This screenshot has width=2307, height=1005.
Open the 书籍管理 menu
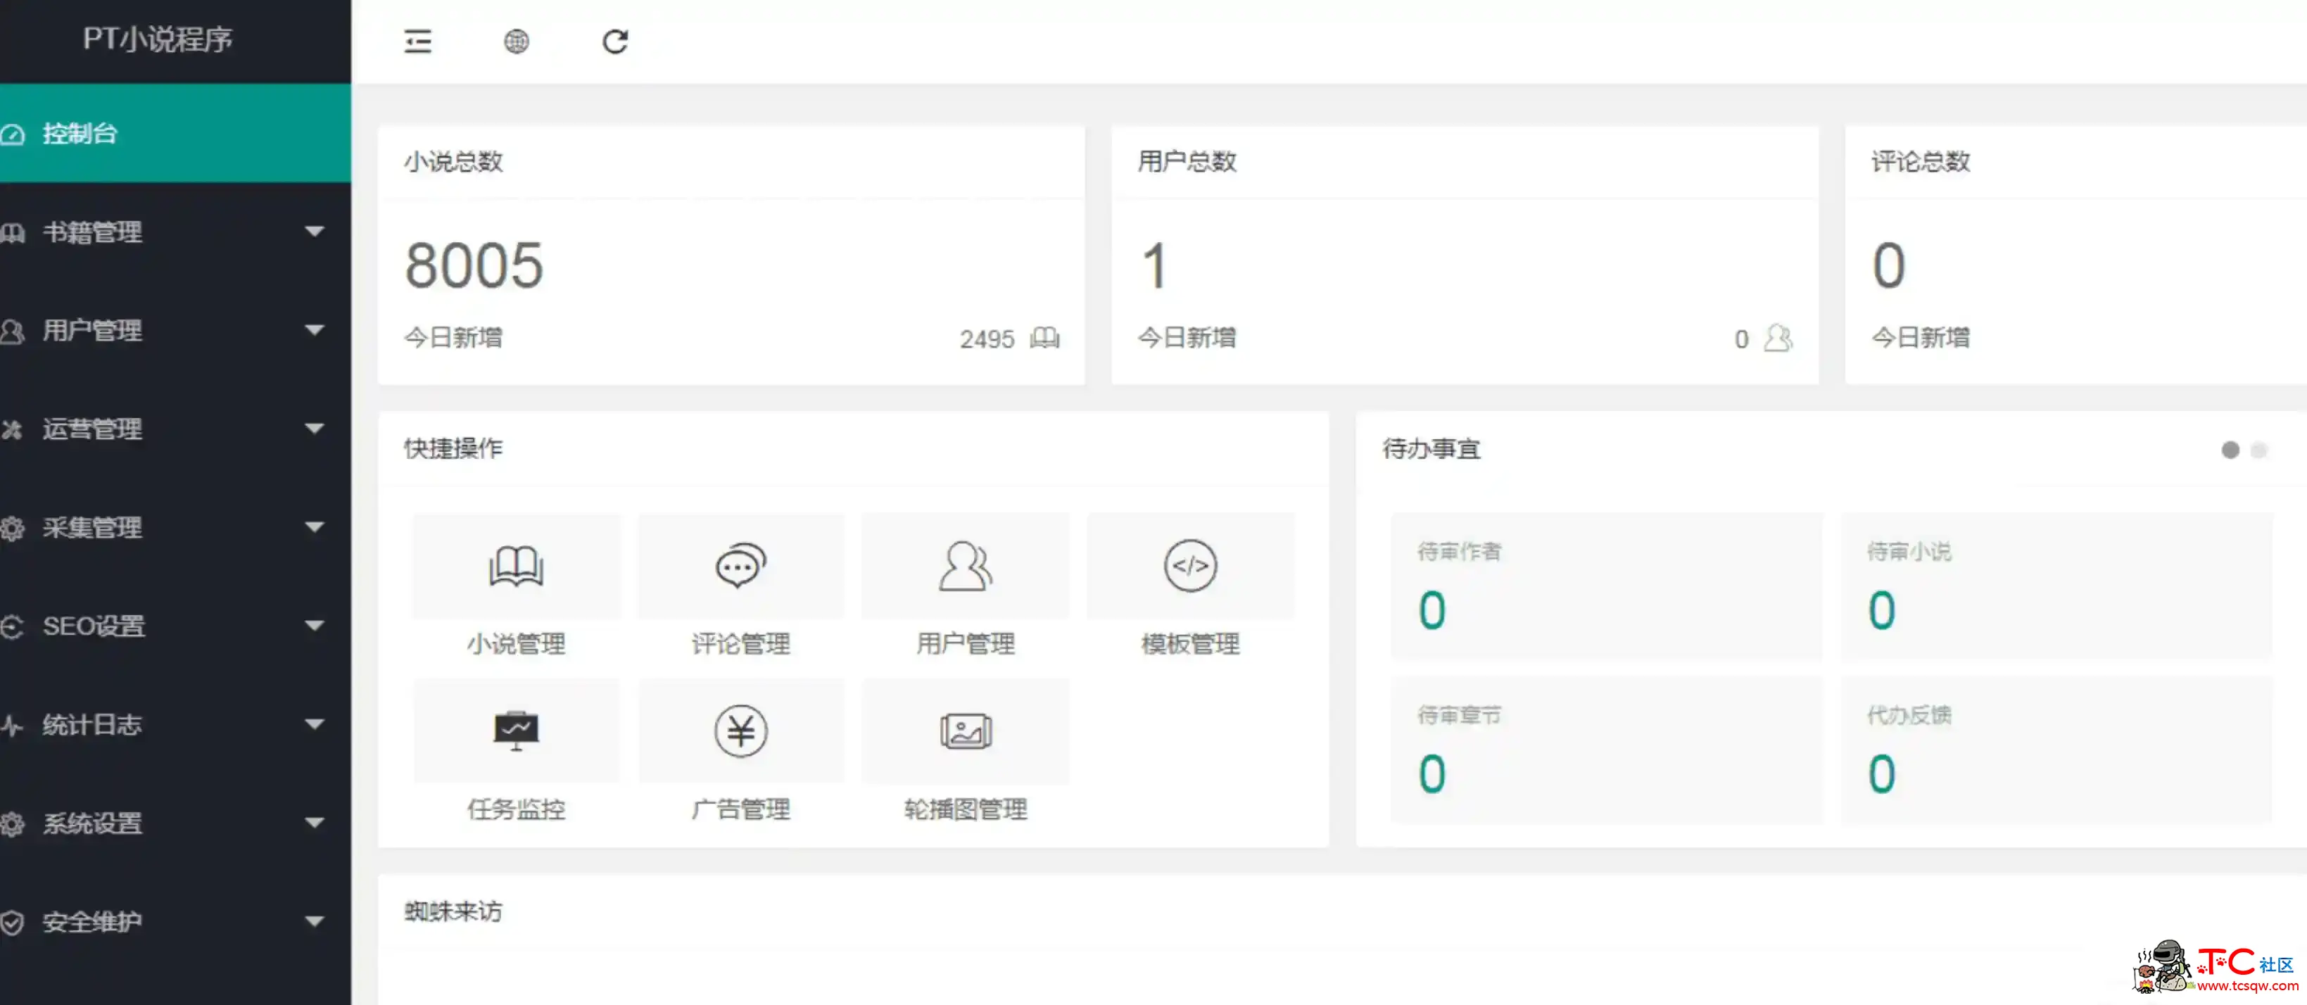click(x=175, y=232)
